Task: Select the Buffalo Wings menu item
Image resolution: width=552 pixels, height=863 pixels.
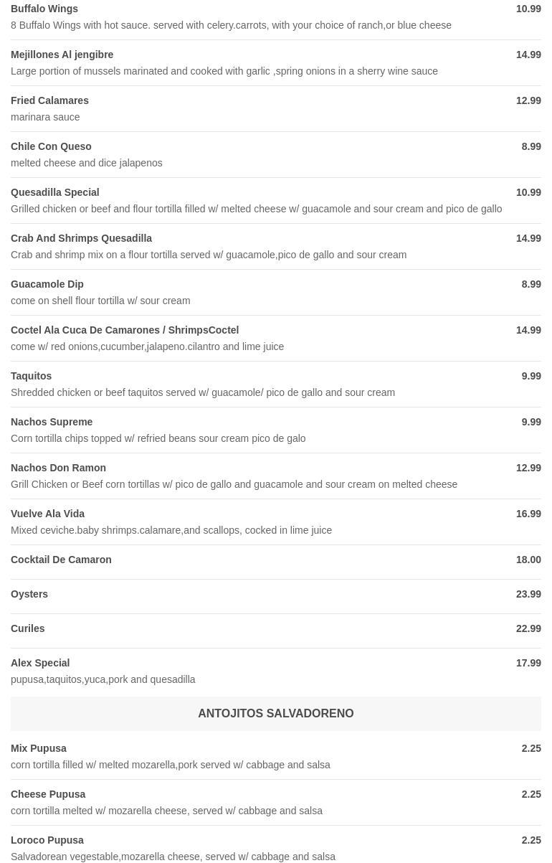Action: [44, 9]
